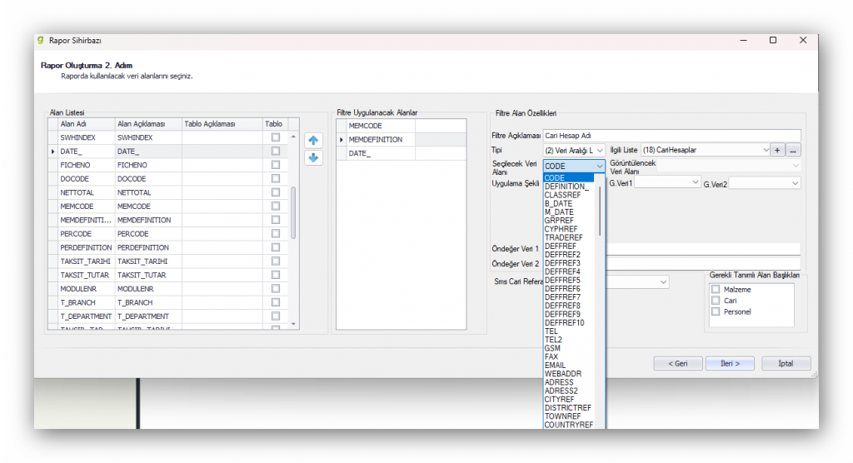Choose DEFINITION_ from the dropdown list

566,187
